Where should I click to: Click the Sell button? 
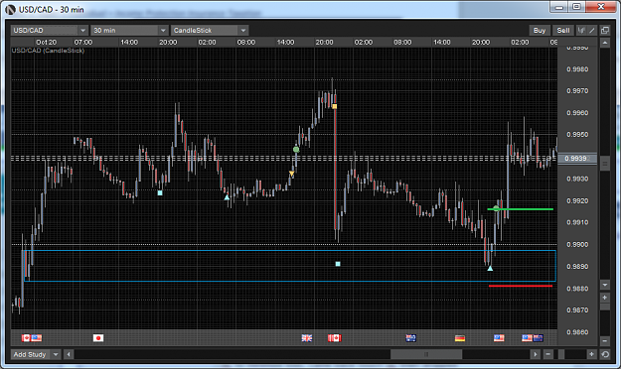tap(562, 30)
